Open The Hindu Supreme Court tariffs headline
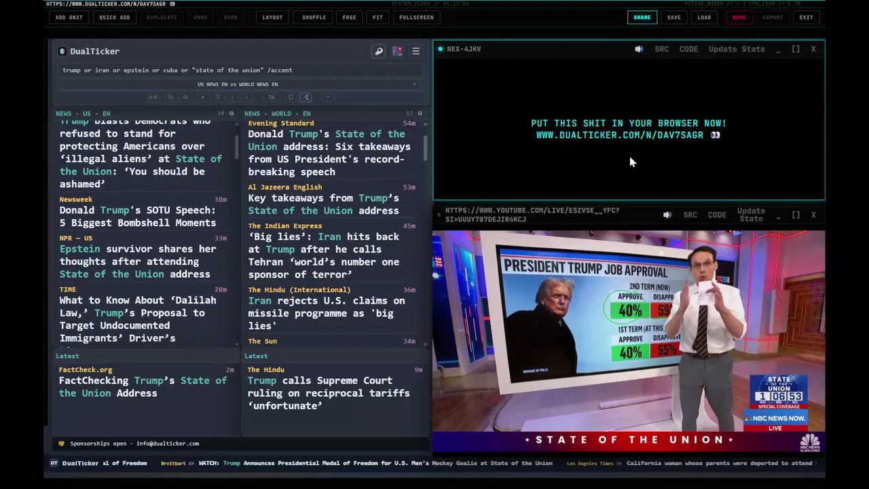869x489 pixels. (x=329, y=393)
